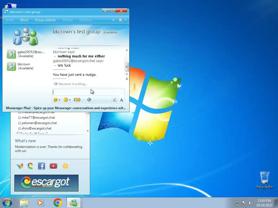The image size is (278, 208).
Task: Click gabe20052's green display picture
Action: tap(11, 54)
